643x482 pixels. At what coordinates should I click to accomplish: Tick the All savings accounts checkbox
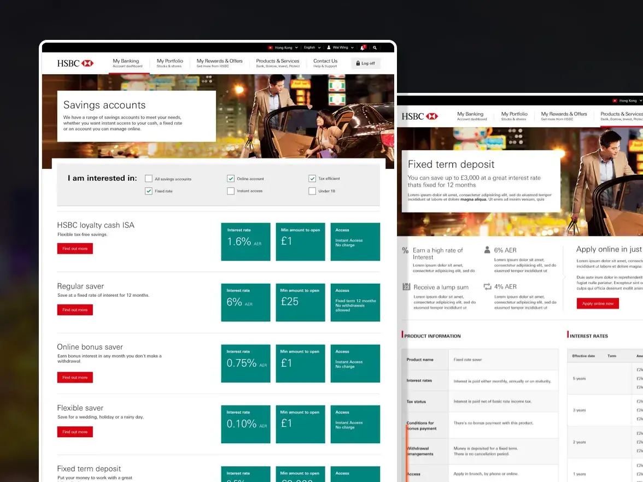pyautogui.click(x=149, y=179)
